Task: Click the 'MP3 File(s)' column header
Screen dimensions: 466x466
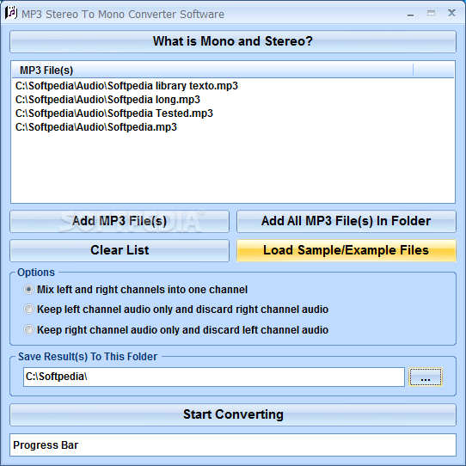Action: coord(212,71)
